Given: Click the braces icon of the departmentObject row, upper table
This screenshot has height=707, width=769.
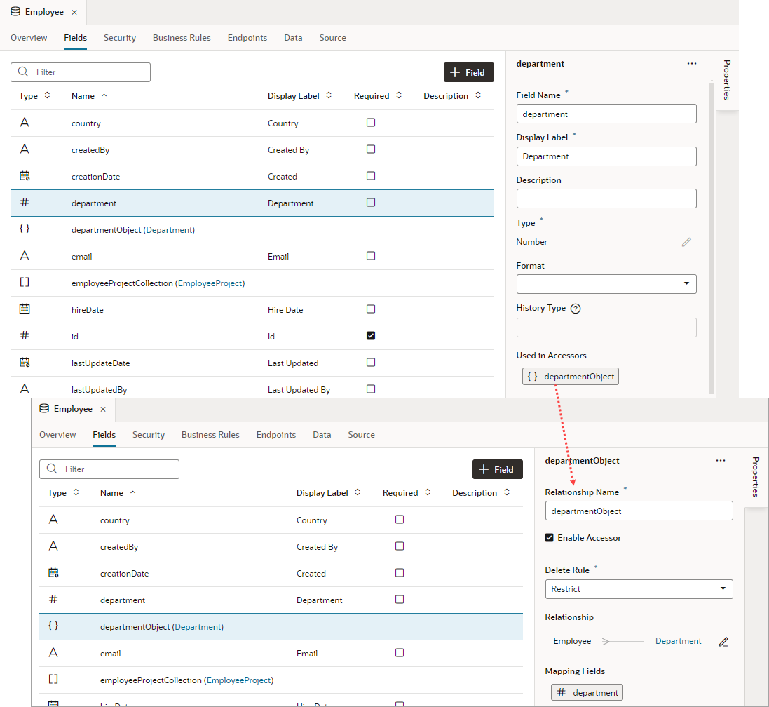Looking at the screenshot, I should [25, 229].
